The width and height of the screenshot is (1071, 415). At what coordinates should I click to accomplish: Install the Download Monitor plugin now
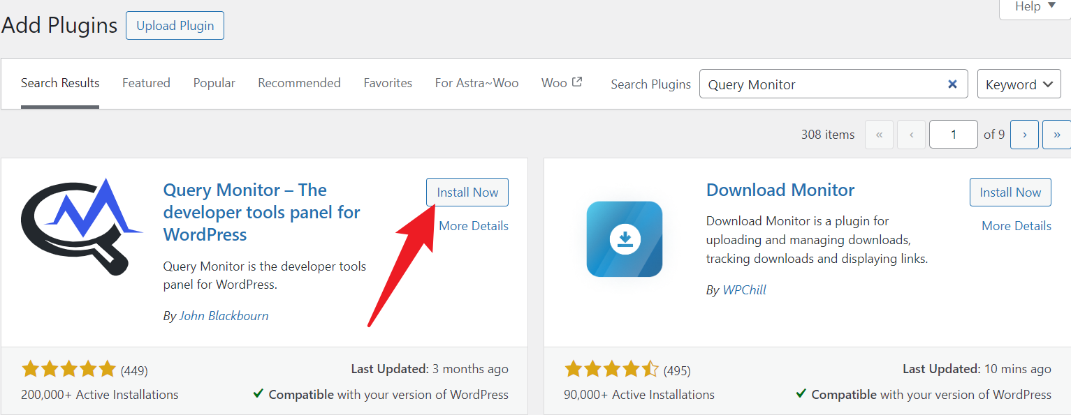tap(1010, 193)
